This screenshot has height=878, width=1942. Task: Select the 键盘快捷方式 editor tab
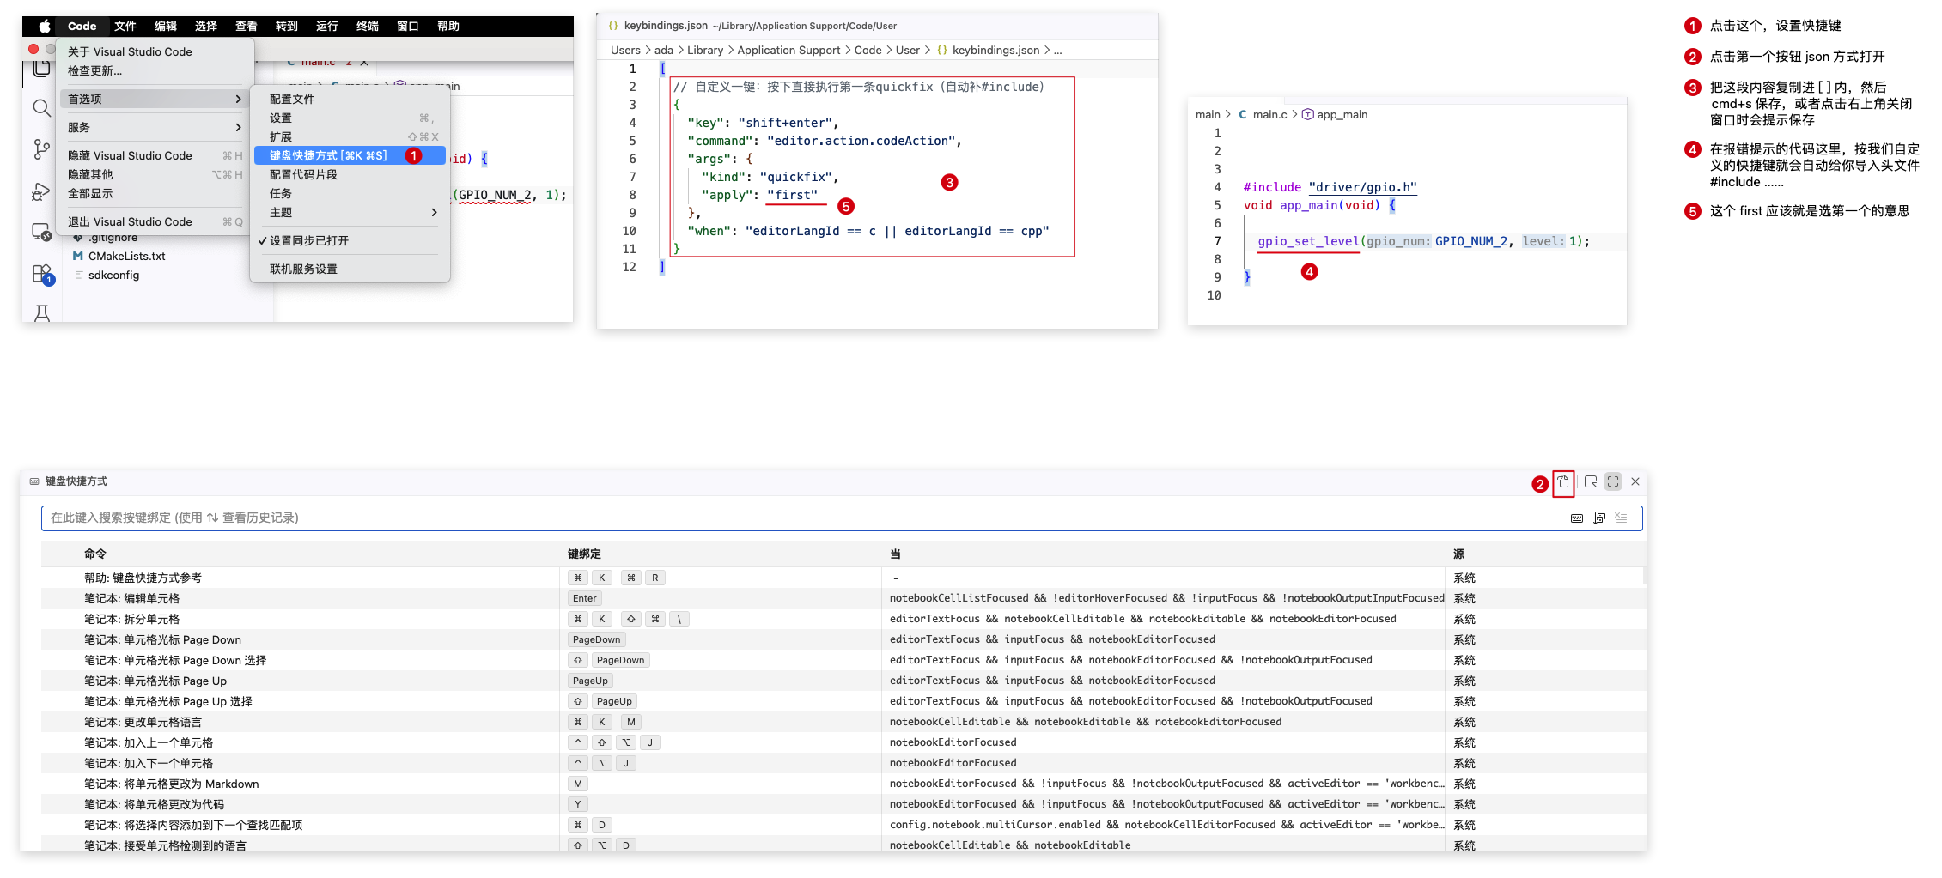(69, 481)
